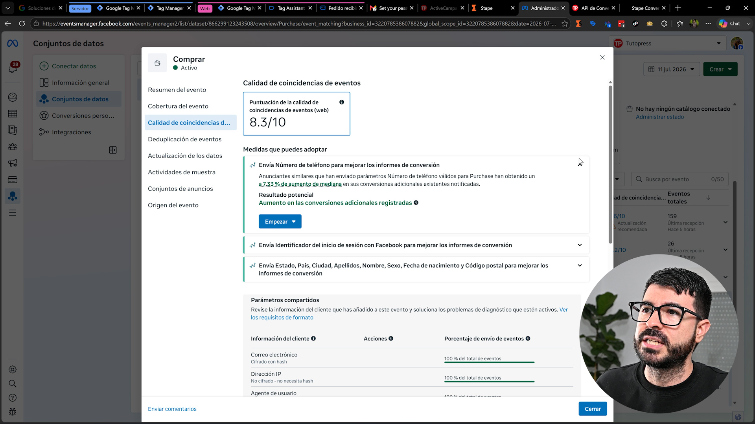This screenshot has height=424, width=755.
Task: Click the dialog vertical scrollbar
Action: [610, 165]
